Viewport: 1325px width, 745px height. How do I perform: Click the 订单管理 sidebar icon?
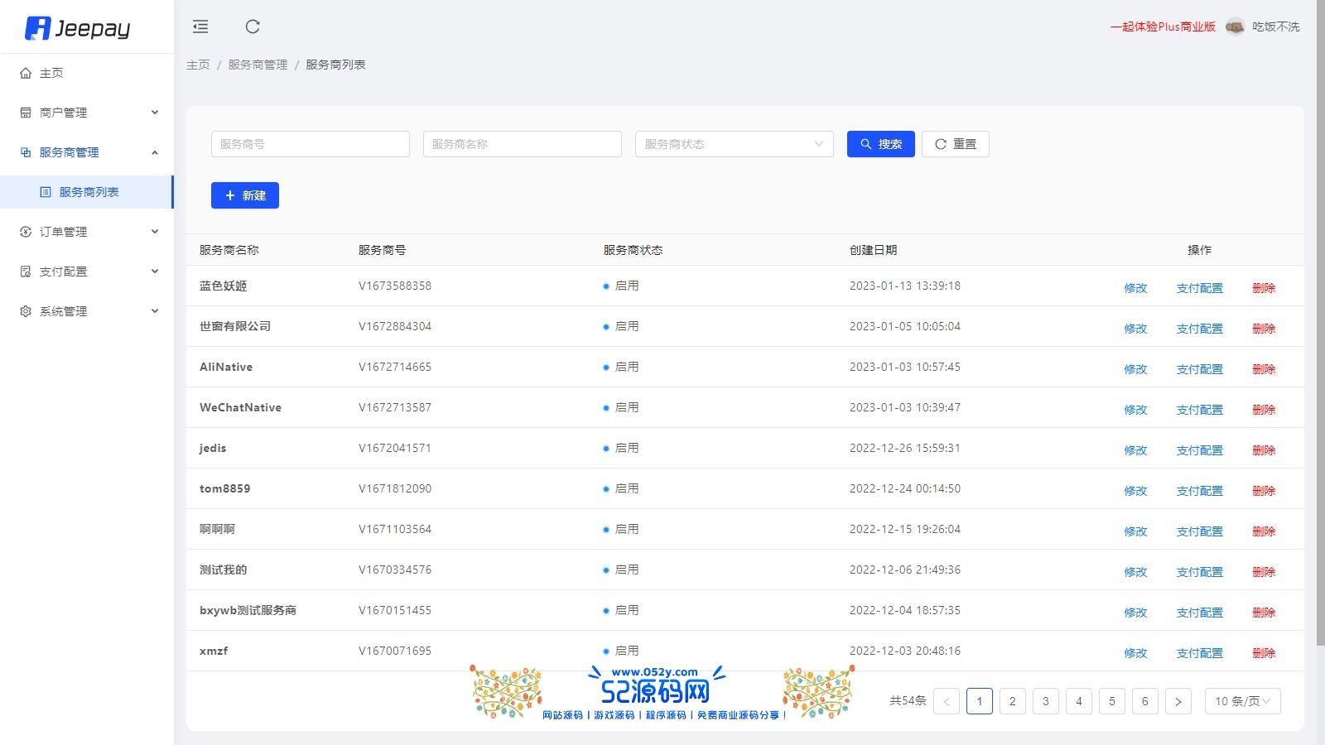click(x=26, y=232)
